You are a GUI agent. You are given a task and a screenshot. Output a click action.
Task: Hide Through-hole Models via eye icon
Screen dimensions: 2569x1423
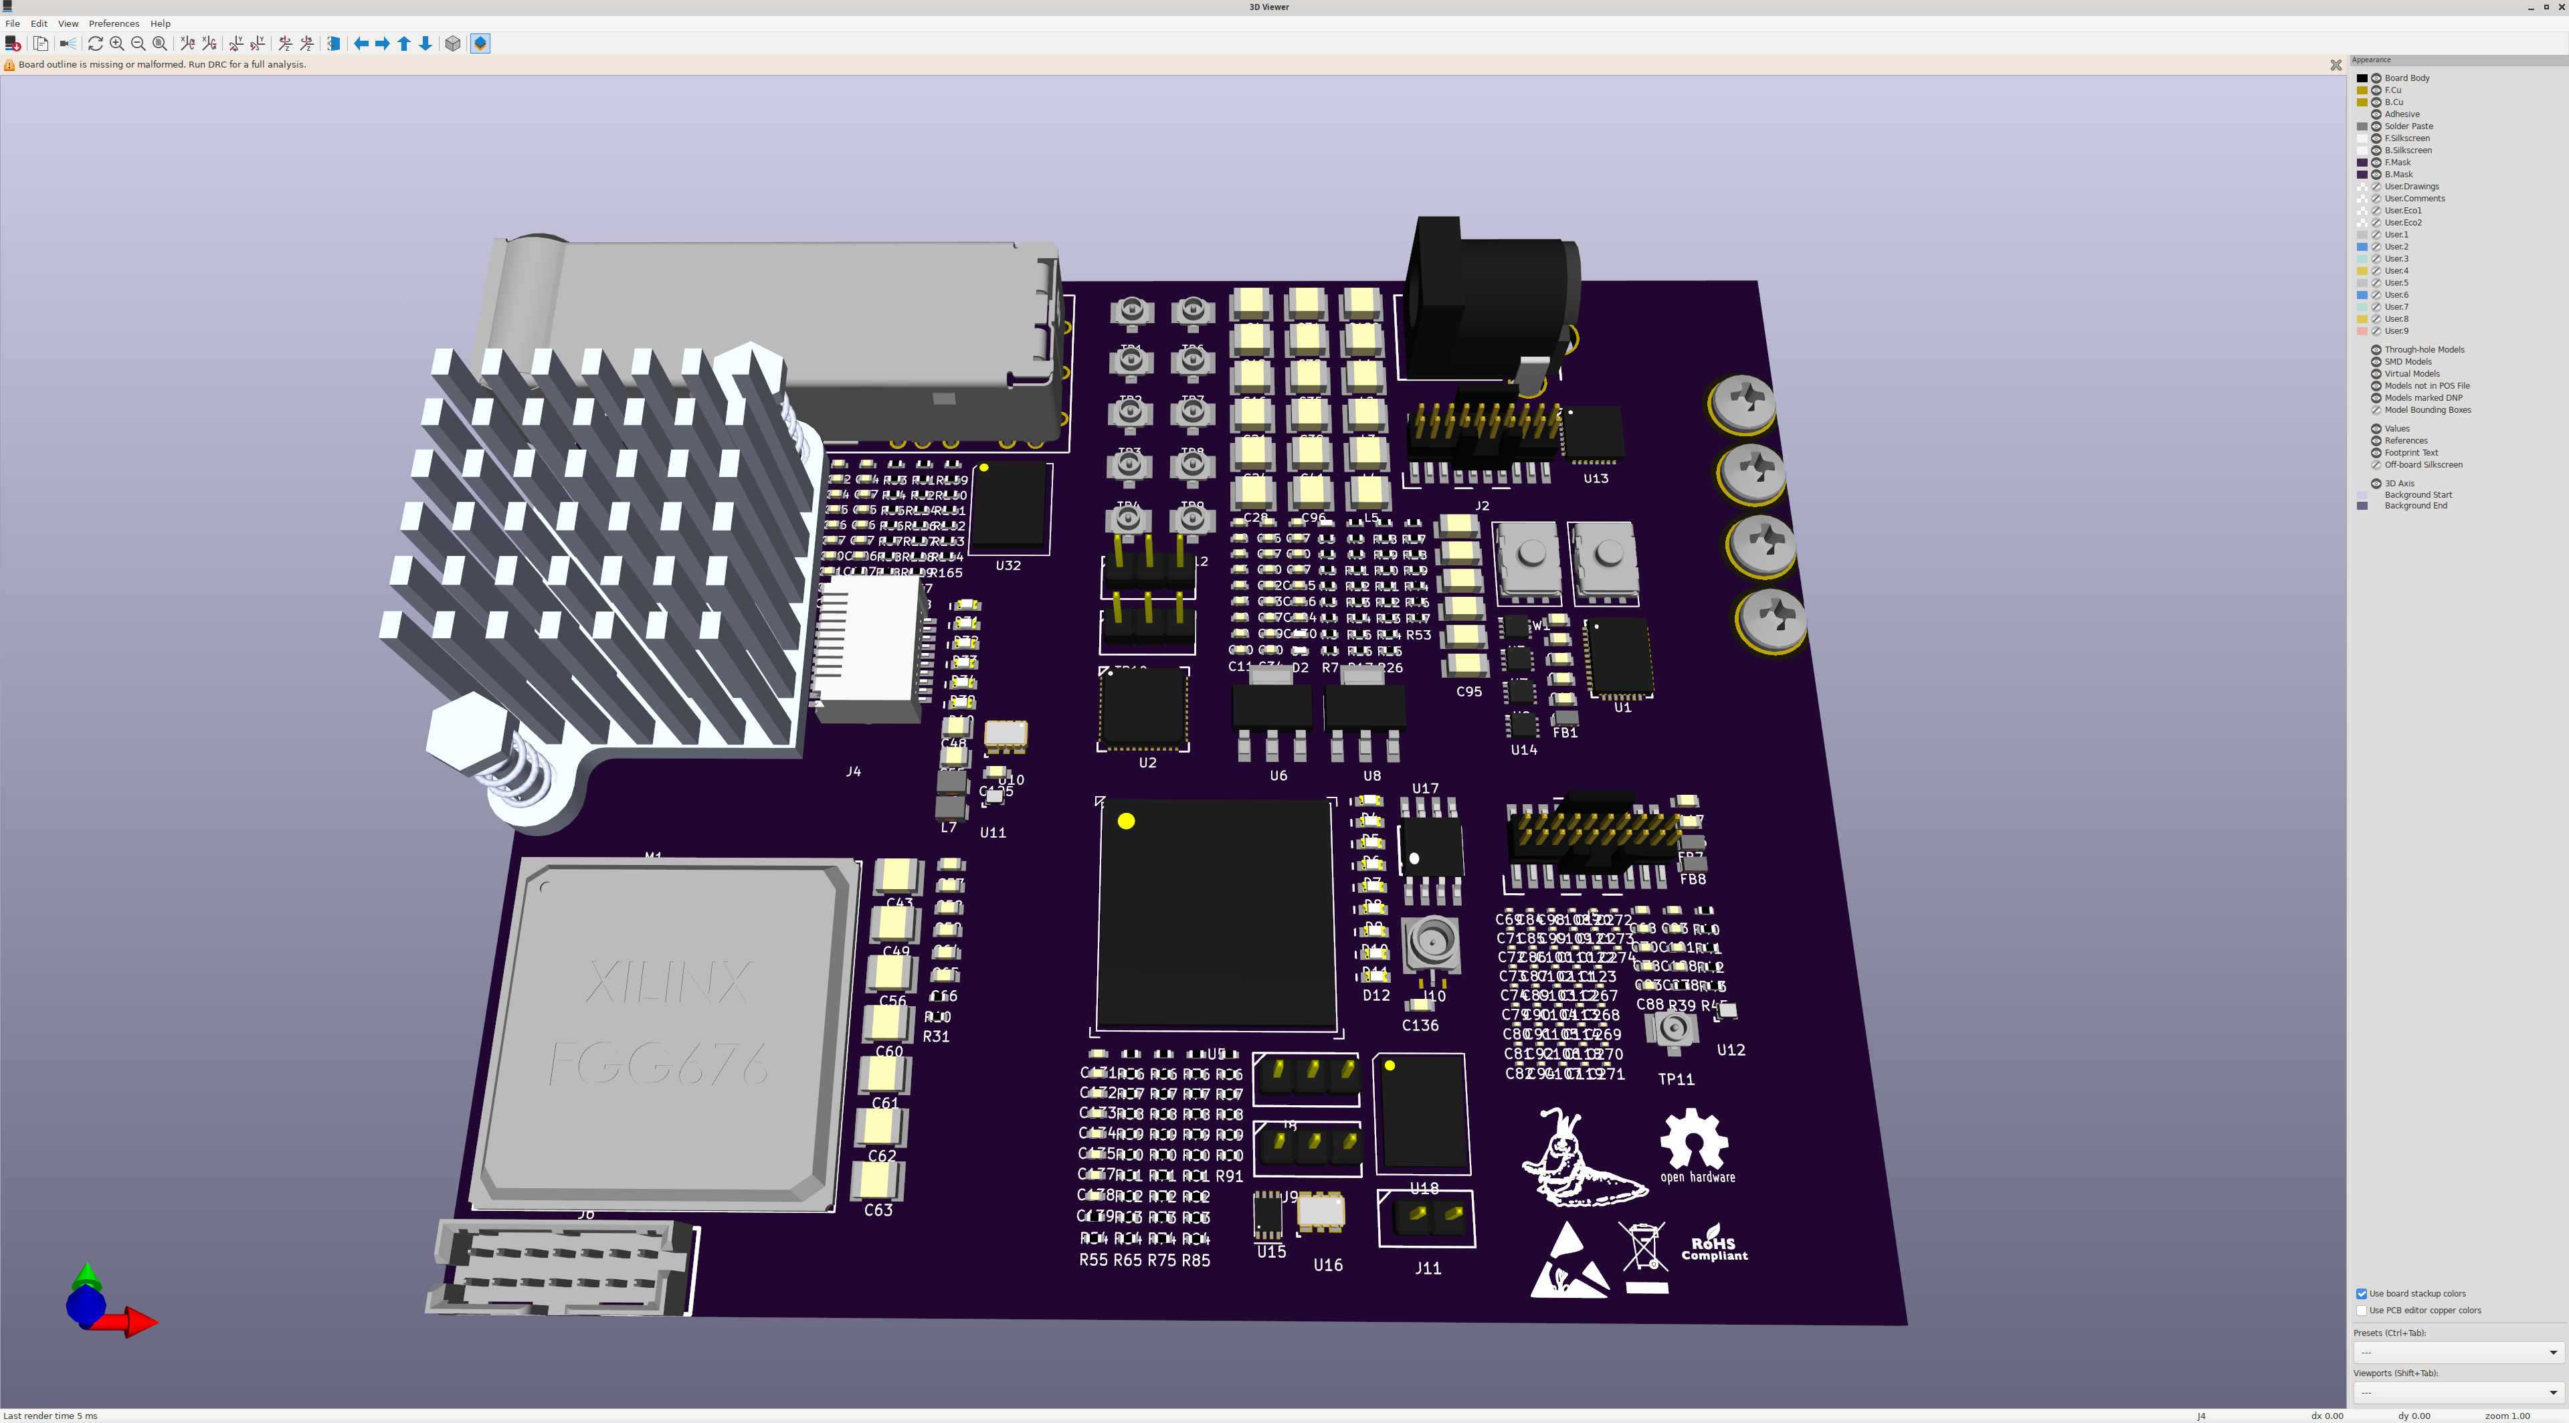tap(2376, 350)
